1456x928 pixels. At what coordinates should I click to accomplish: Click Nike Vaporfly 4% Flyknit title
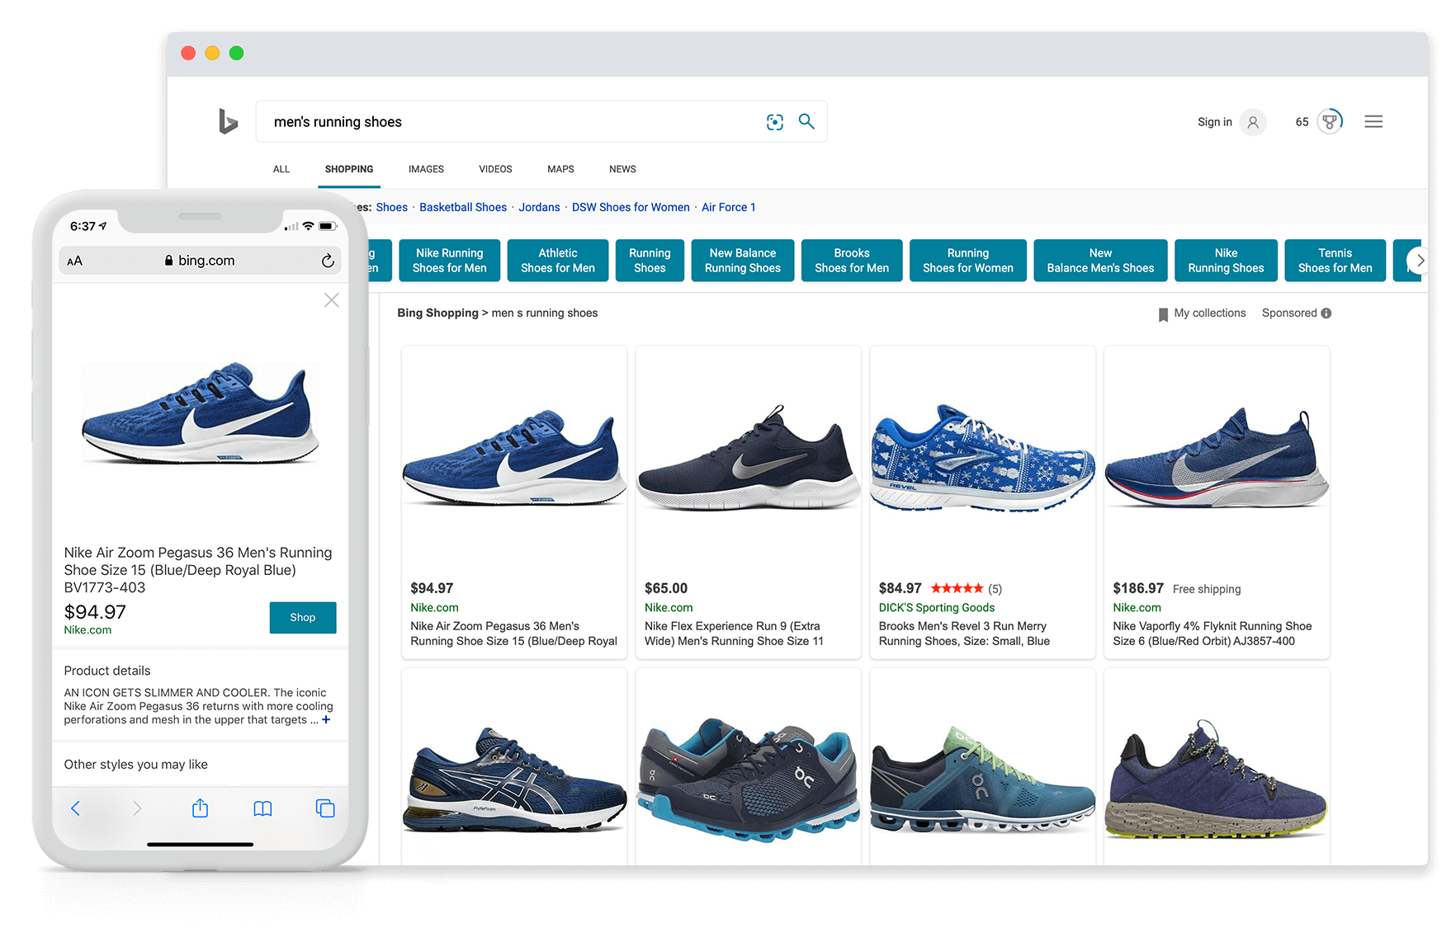point(1213,634)
